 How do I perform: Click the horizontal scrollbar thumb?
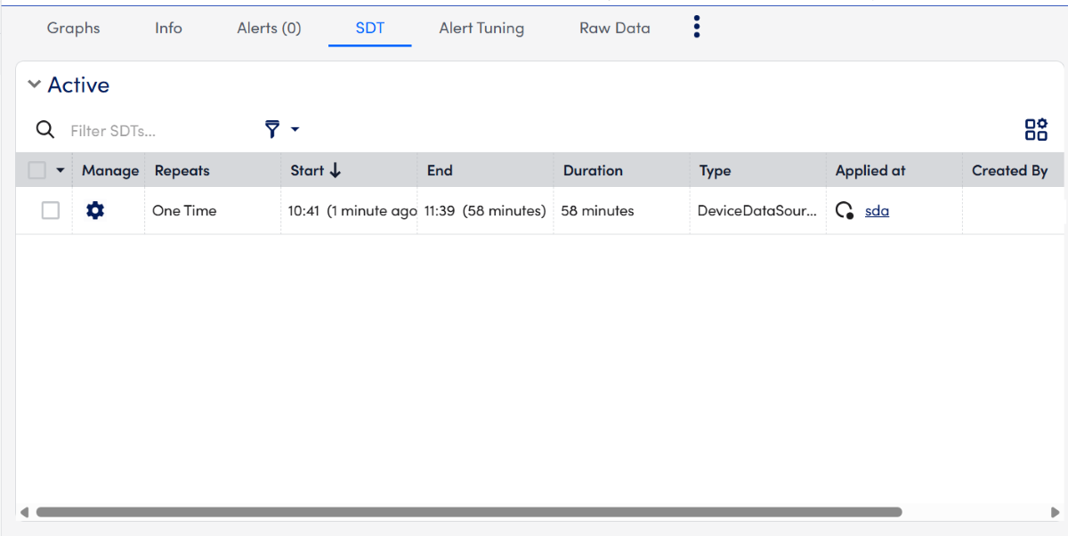(x=468, y=512)
